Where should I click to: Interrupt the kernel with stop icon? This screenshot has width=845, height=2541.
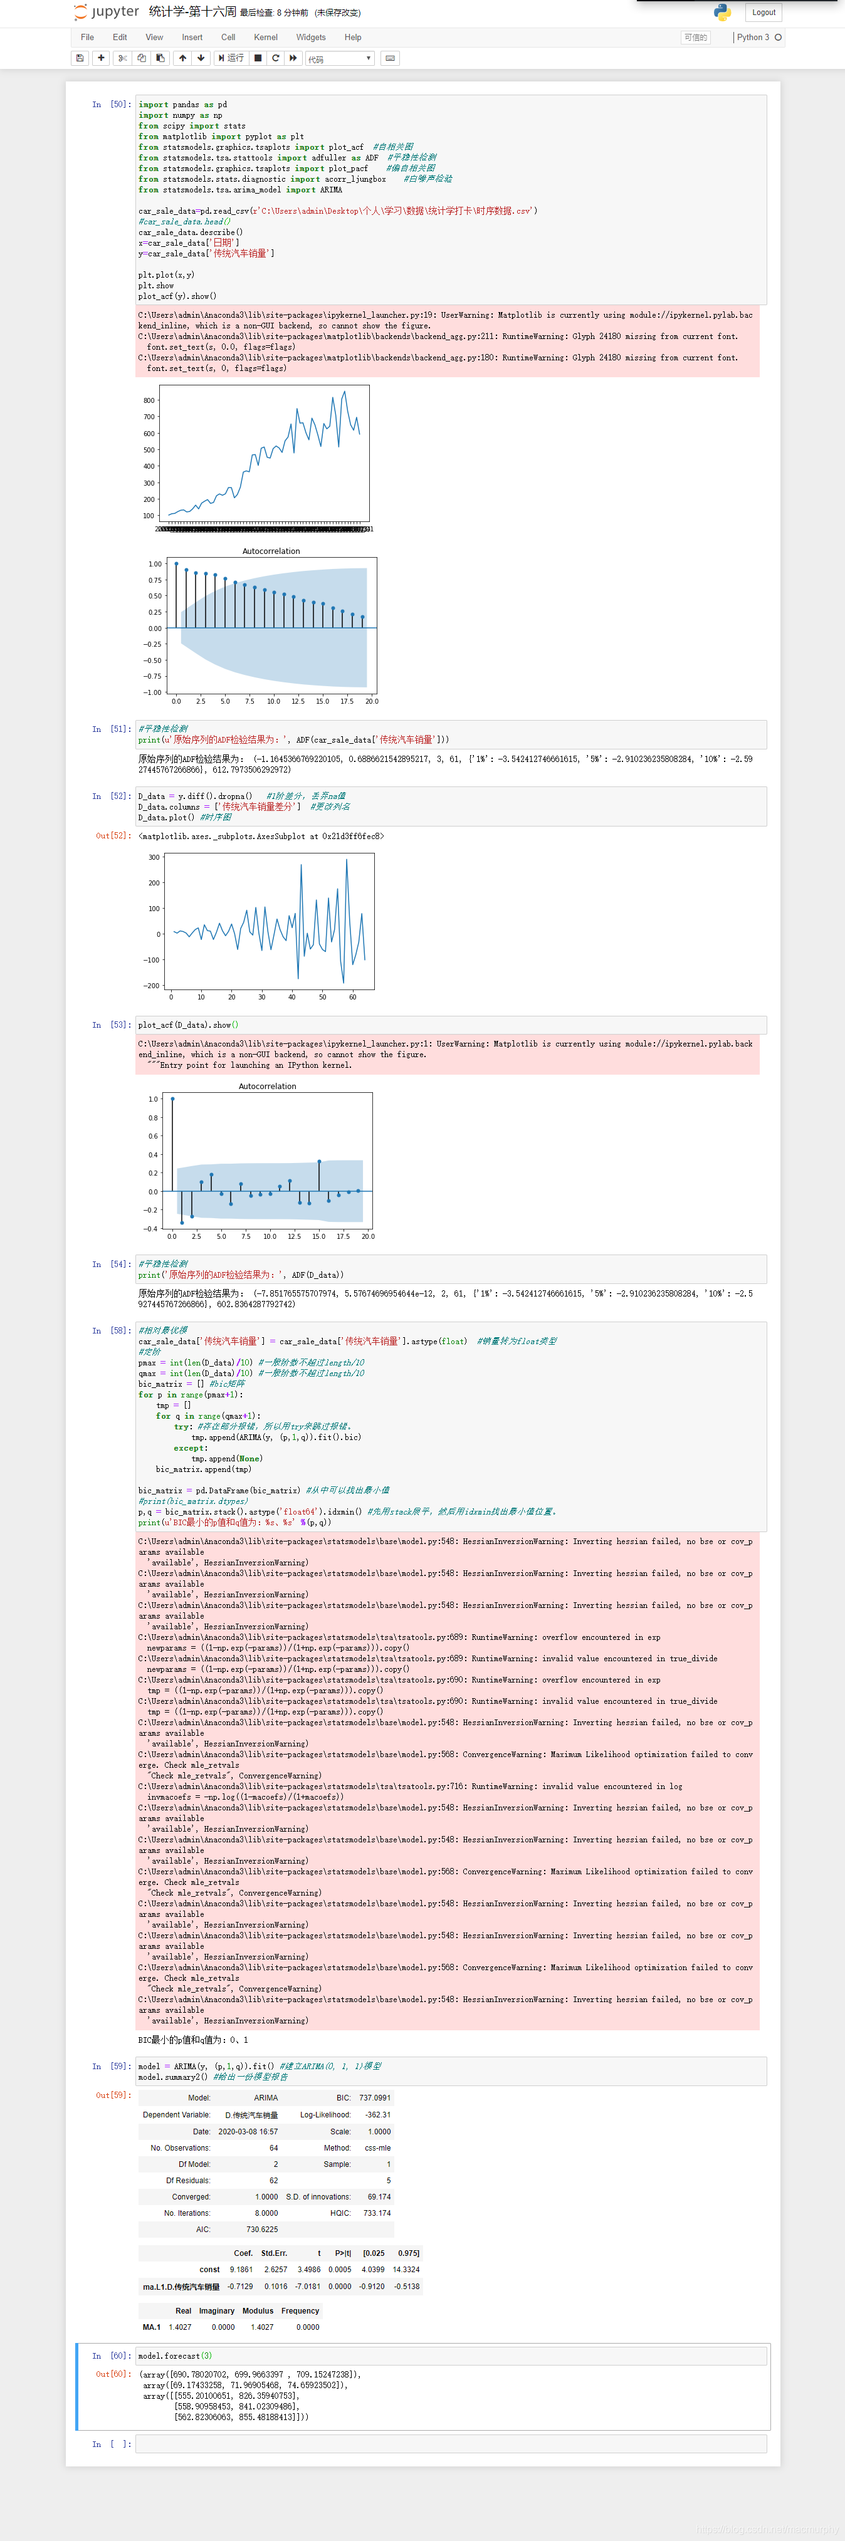(258, 58)
